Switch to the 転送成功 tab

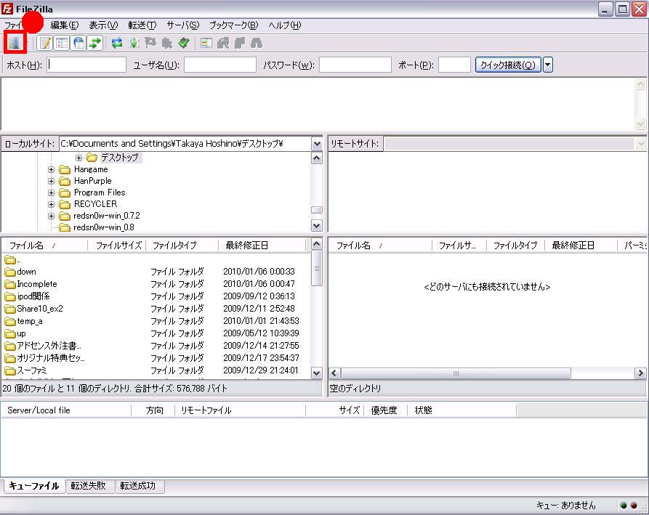click(138, 486)
